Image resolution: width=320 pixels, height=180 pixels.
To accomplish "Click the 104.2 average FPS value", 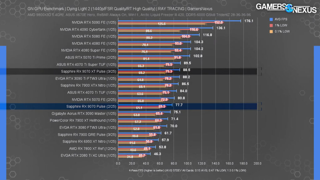I will coord(198,49).
